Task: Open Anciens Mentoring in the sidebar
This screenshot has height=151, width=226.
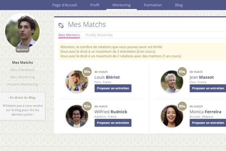Action: [23, 84]
